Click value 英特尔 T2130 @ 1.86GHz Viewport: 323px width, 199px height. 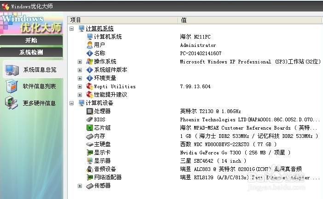(210, 111)
